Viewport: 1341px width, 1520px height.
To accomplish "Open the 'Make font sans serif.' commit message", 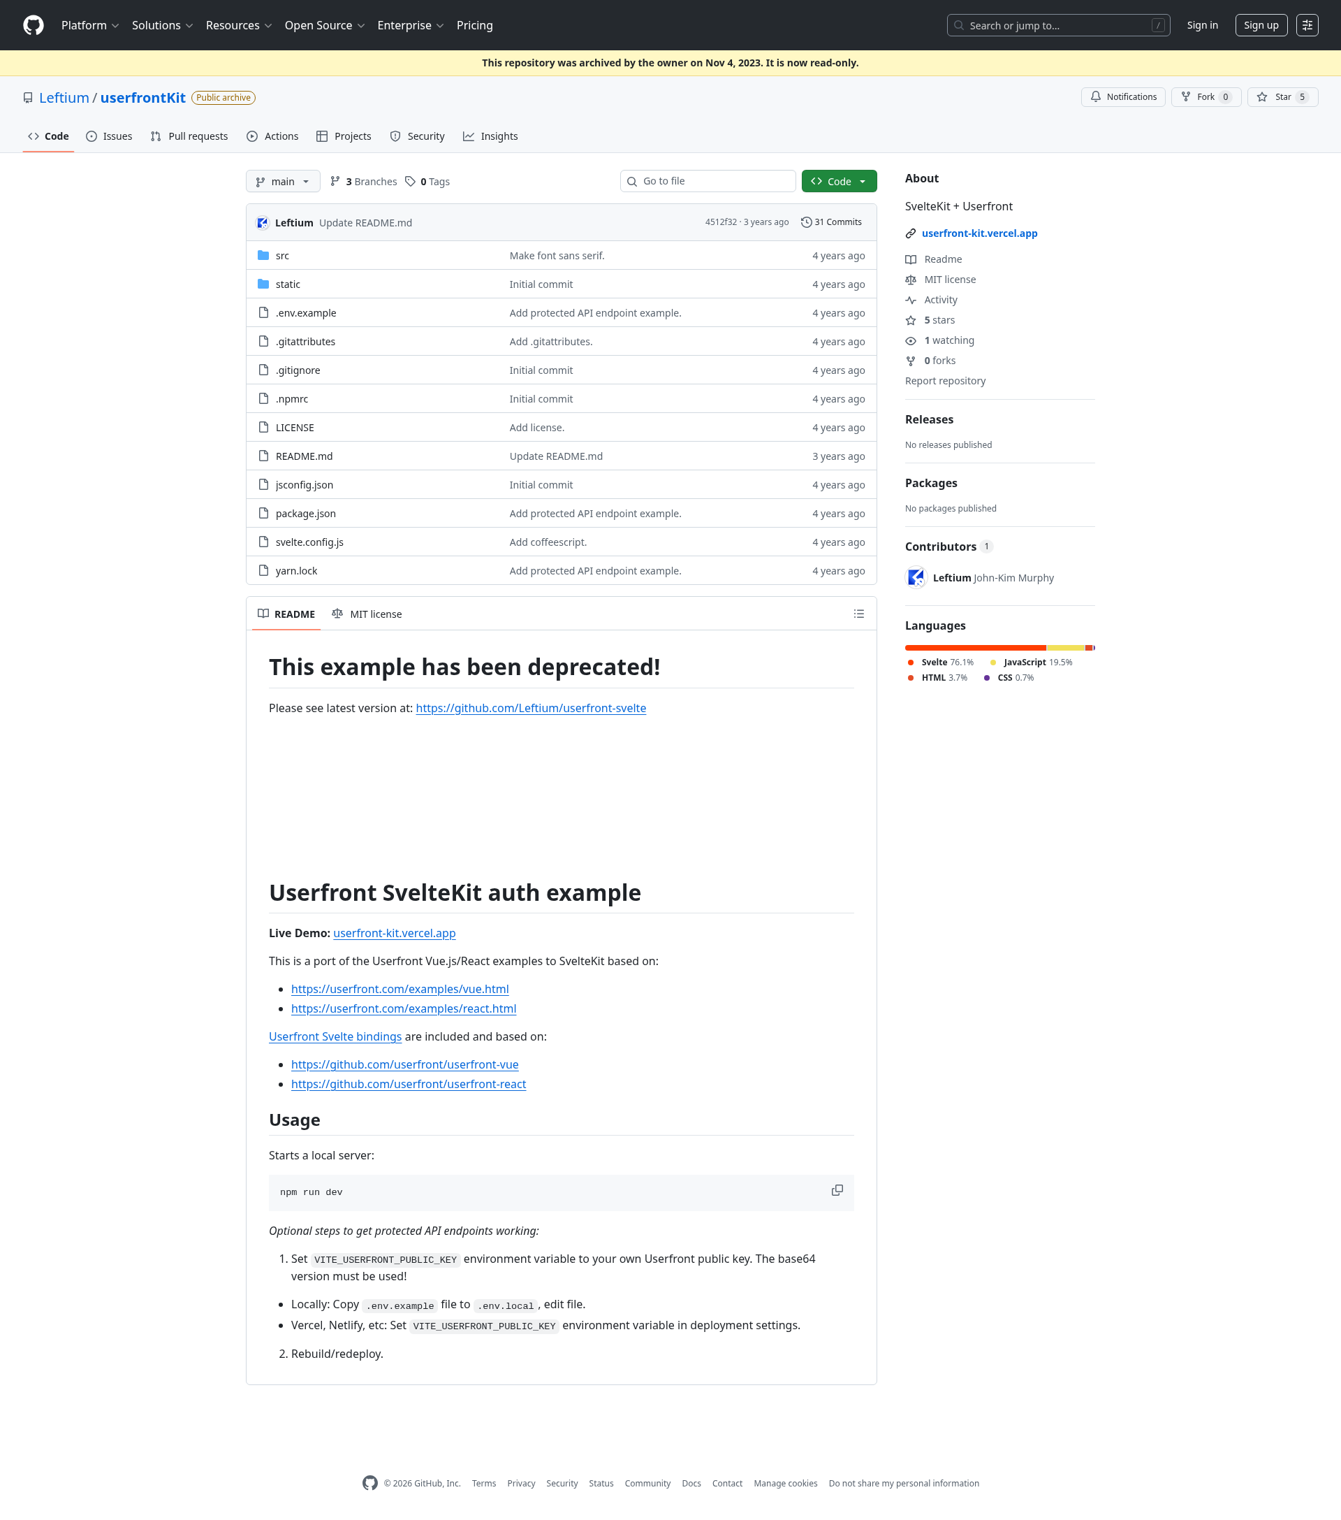I will click(x=557, y=256).
